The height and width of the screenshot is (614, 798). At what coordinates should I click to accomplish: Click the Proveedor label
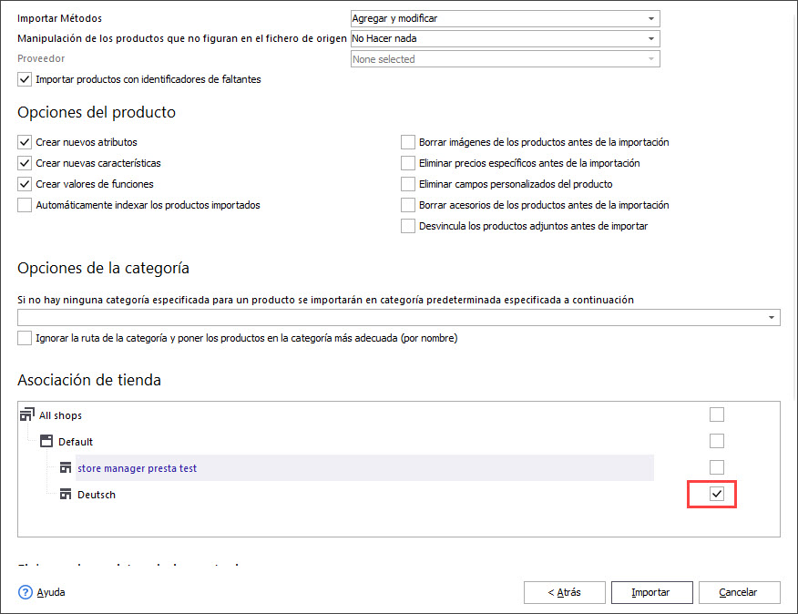pos(41,58)
